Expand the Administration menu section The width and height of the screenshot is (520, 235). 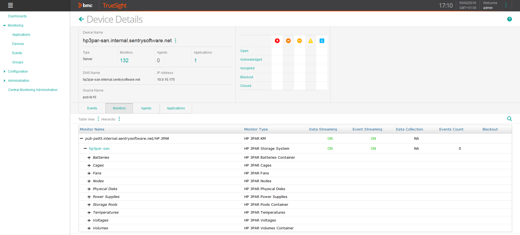coord(4,81)
